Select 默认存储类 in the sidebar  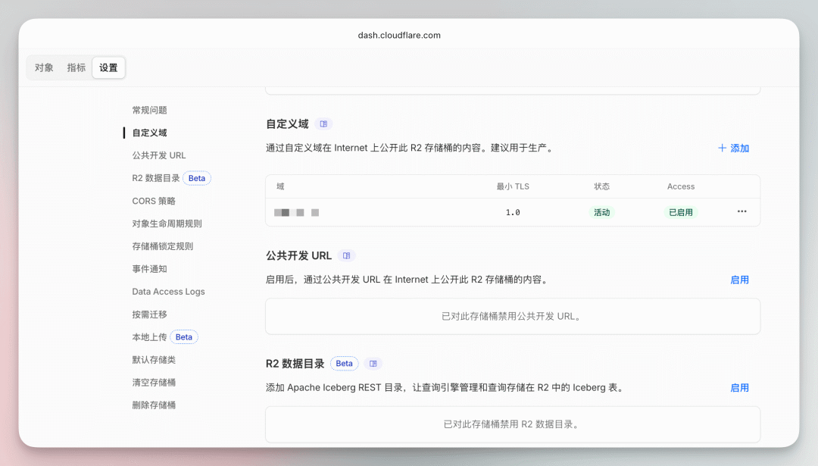154,360
